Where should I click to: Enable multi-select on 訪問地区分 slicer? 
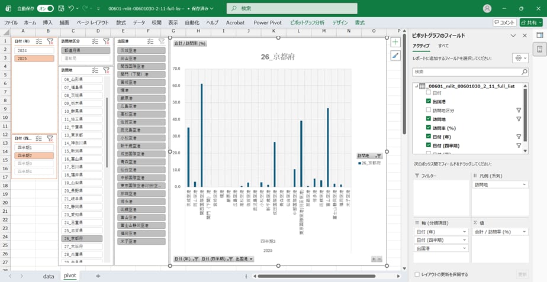point(95,41)
